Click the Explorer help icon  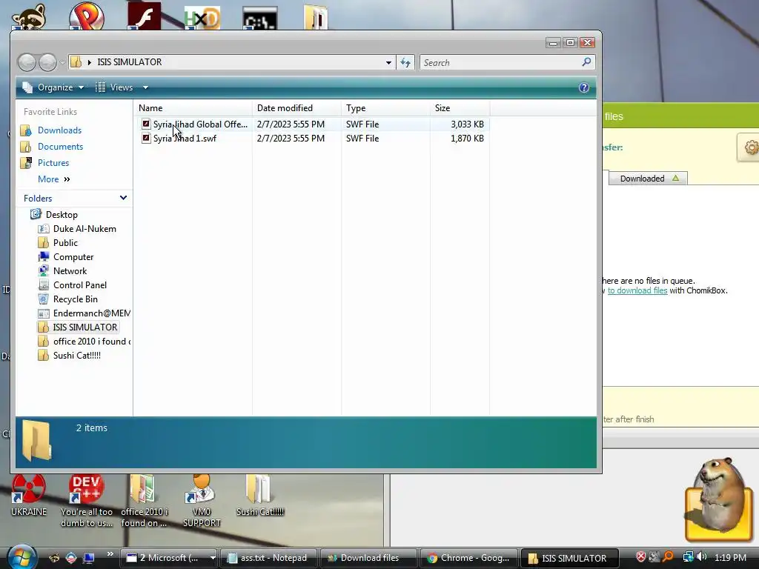584,87
